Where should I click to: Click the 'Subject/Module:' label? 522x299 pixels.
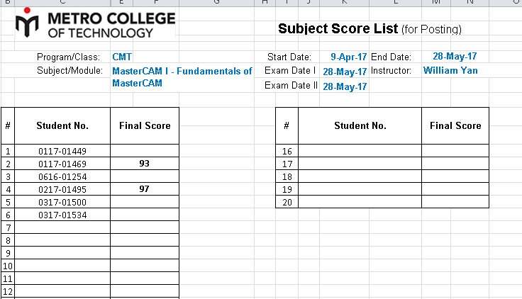pyautogui.click(x=70, y=71)
